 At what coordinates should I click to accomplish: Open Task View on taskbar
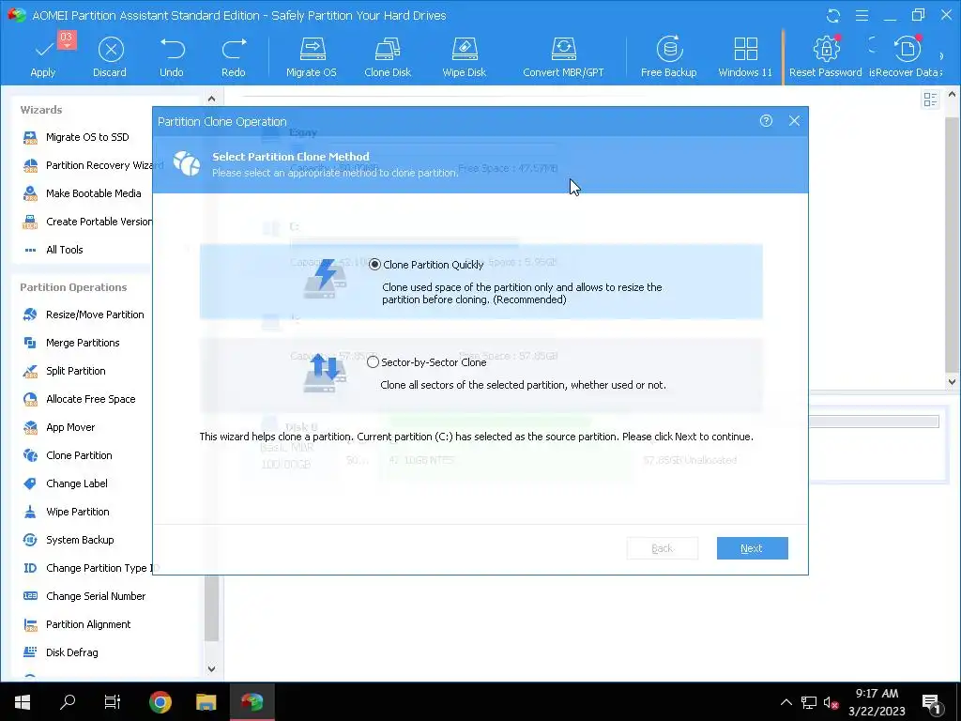(113, 702)
